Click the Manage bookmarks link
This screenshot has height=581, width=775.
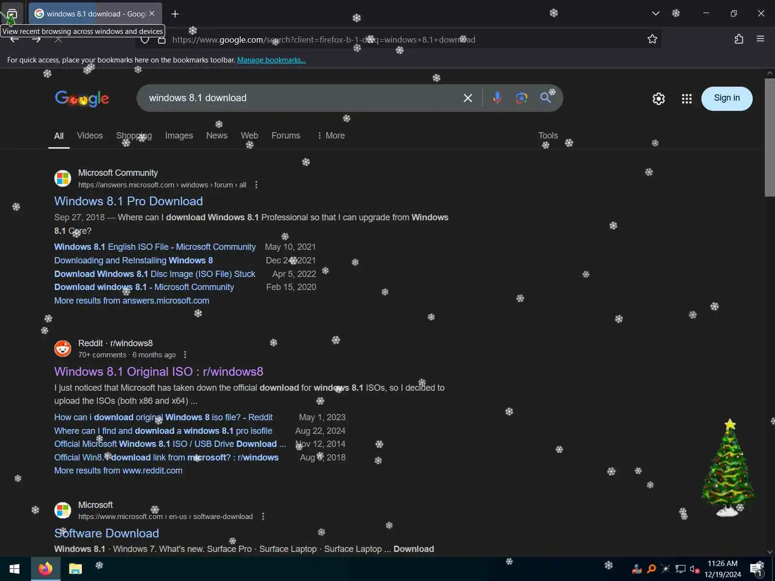click(x=271, y=60)
